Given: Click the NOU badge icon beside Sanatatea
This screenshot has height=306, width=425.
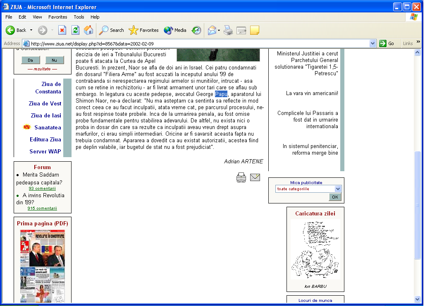Looking at the screenshot, I should 26,127.
